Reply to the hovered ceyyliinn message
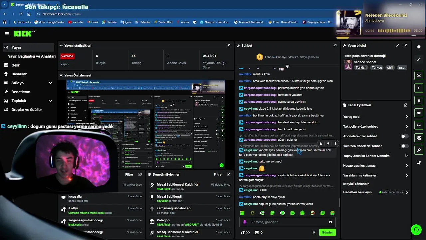426x240 pixels. tap(321, 144)
